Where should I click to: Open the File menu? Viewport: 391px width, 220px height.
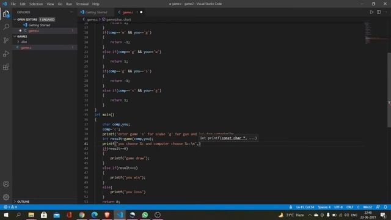pyautogui.click(x=13, y=4)
